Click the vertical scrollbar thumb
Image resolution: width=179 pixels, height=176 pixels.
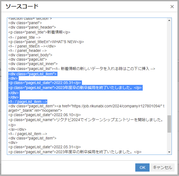tap(169, 124)
